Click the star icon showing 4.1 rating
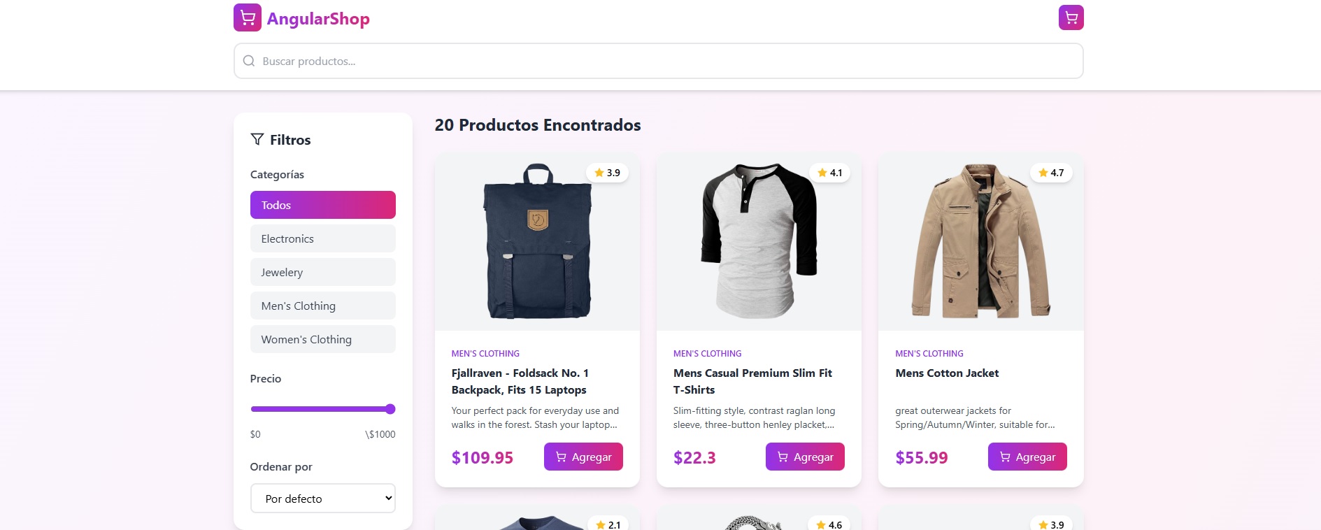1321x530 pixels. click(x=820, y=173)
